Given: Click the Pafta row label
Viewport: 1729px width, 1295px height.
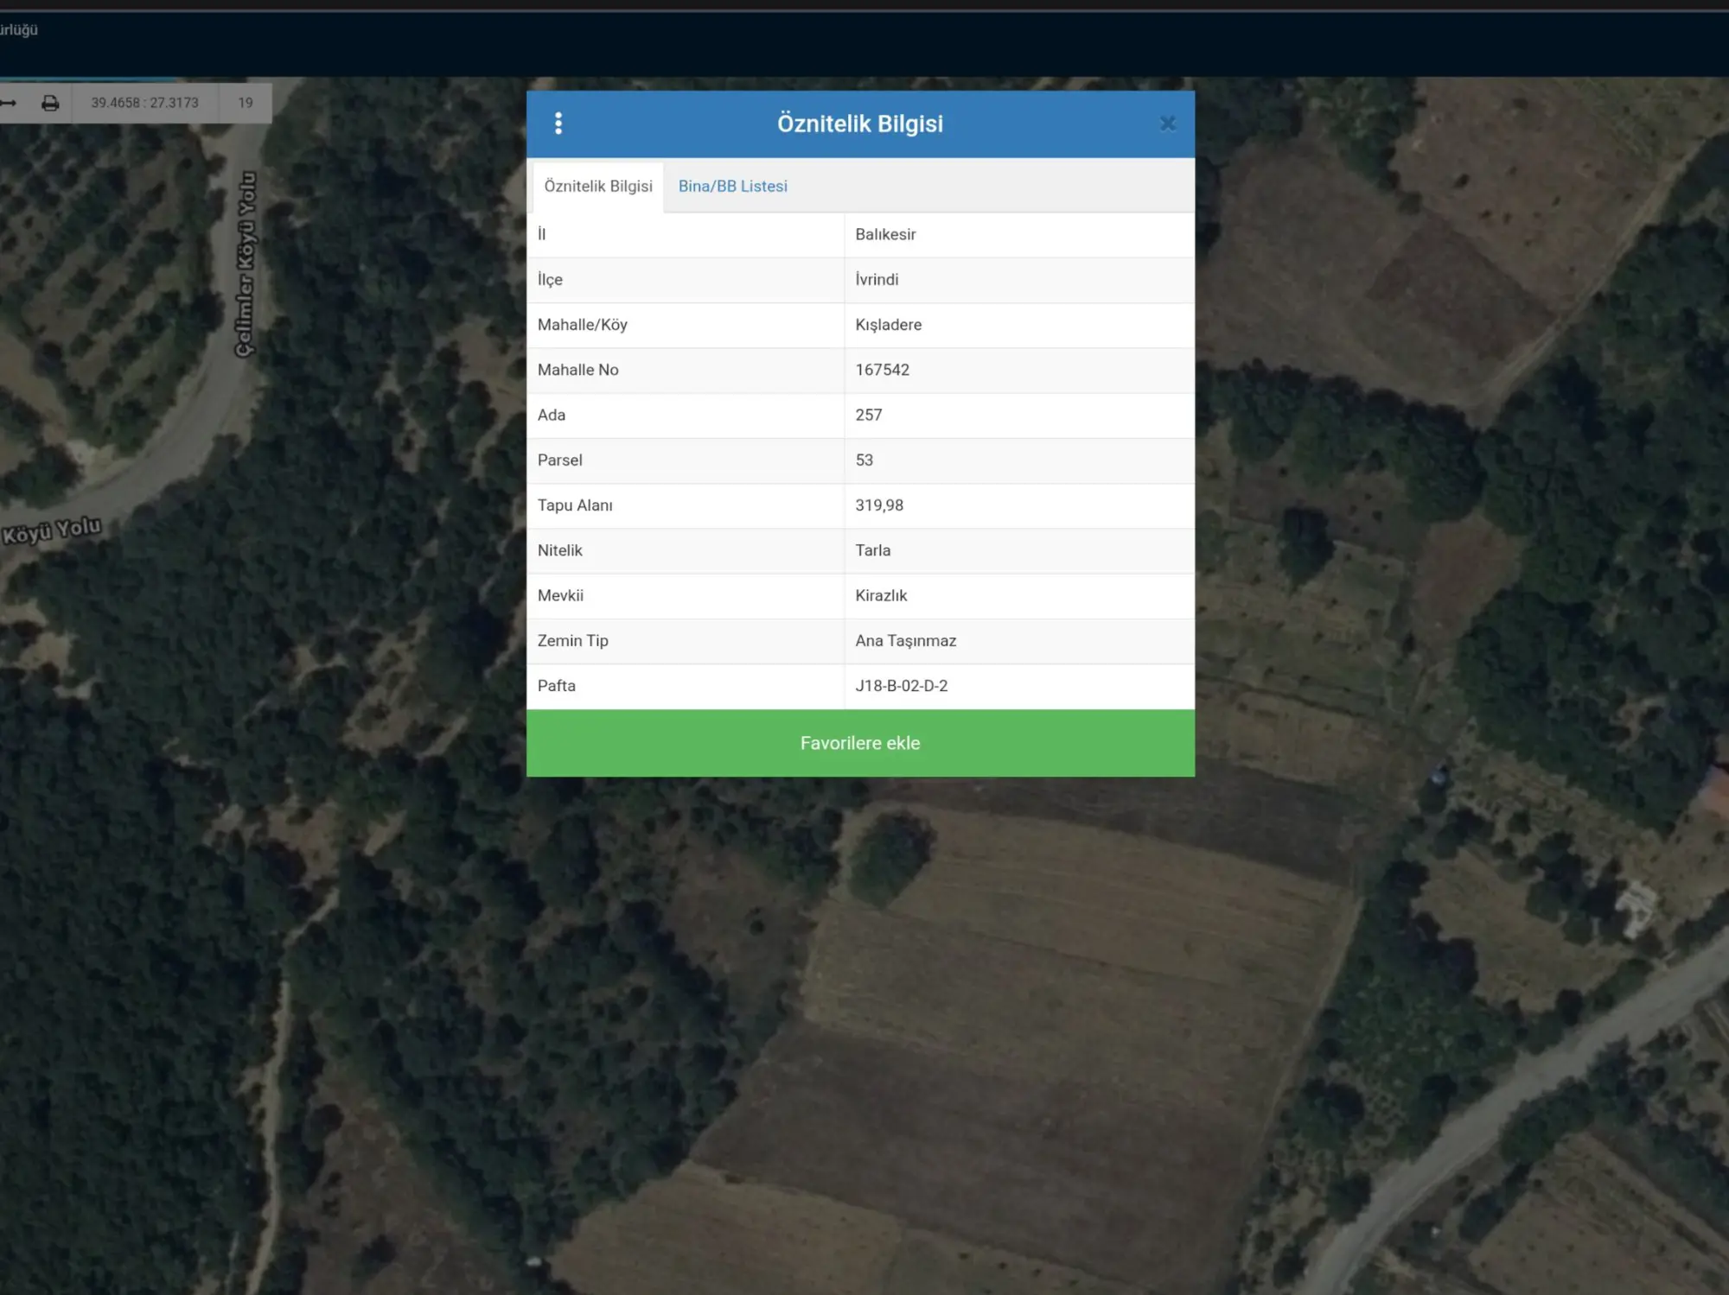Looking at the screenshot, I should 557,686.
